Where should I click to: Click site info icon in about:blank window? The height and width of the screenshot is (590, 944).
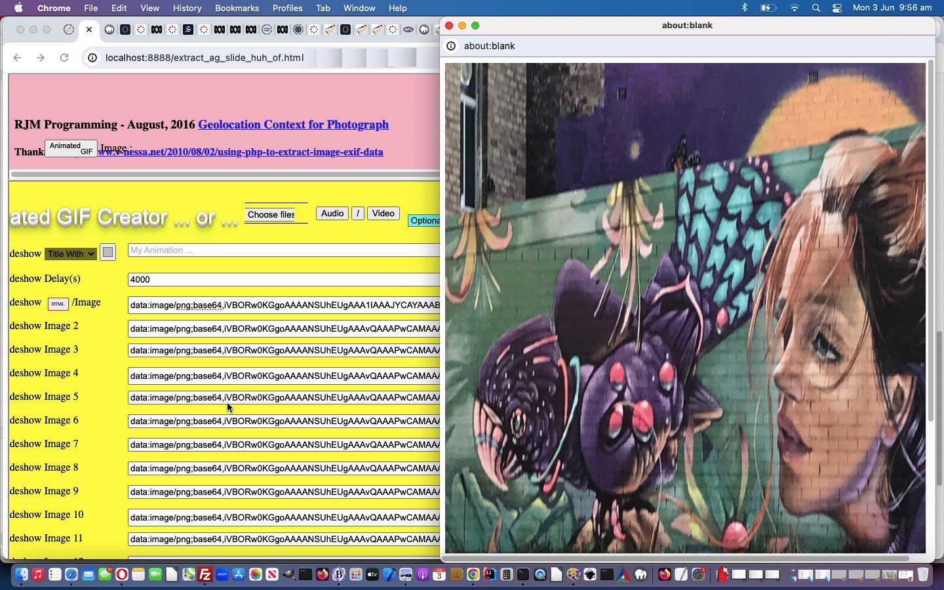[x=451, y=46]
